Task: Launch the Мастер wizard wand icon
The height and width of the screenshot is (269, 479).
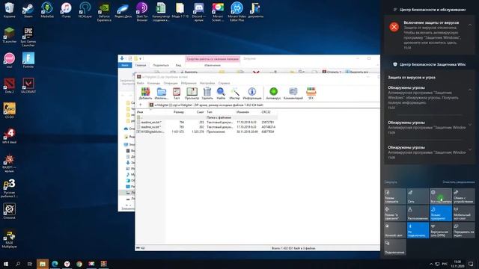Action: [234, 93]
